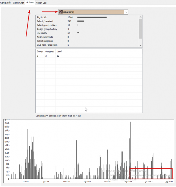Screen dimensions: 176x187
Task: Select the Select / deselect row
Action: pyautogui.click(x=87, y=21)
